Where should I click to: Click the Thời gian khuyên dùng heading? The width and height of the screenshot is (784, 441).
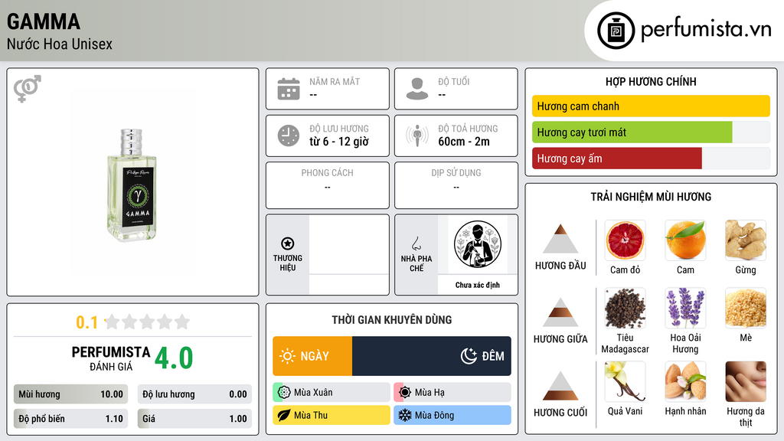click(x=392, y=320)
